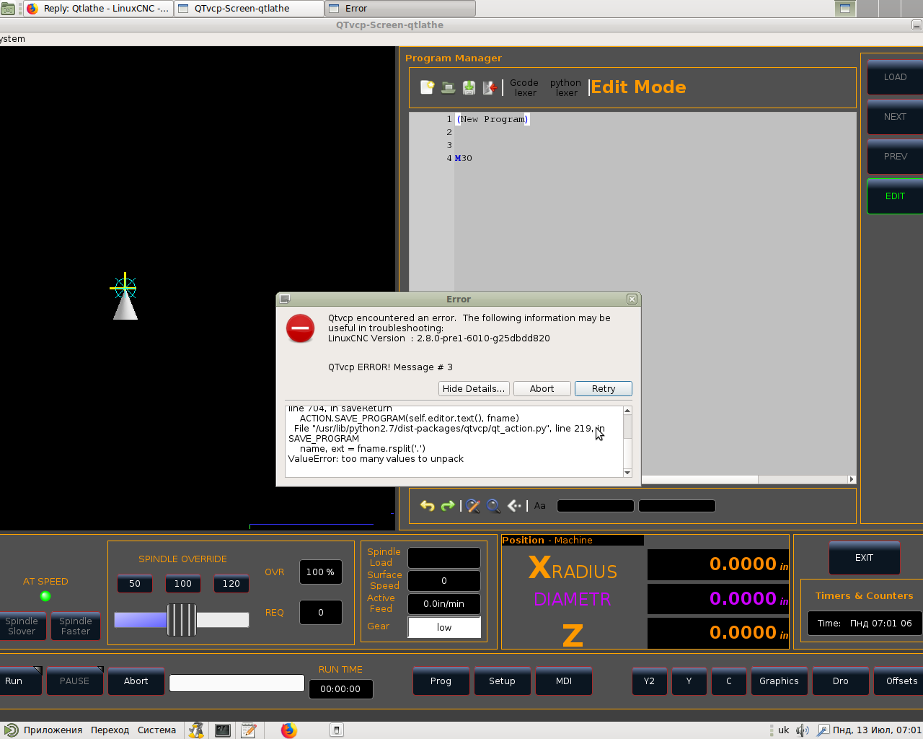Switch to the Gcode lexer
Viewport: 923px width, 739px height.
click(x=524, y=87)
